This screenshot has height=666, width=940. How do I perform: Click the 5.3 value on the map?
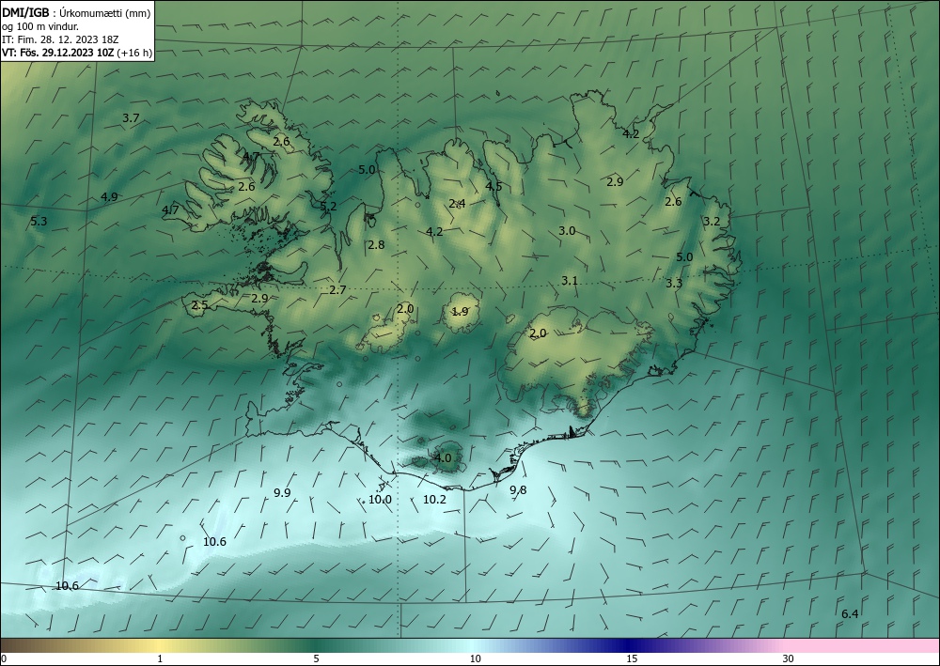[39, 221]
